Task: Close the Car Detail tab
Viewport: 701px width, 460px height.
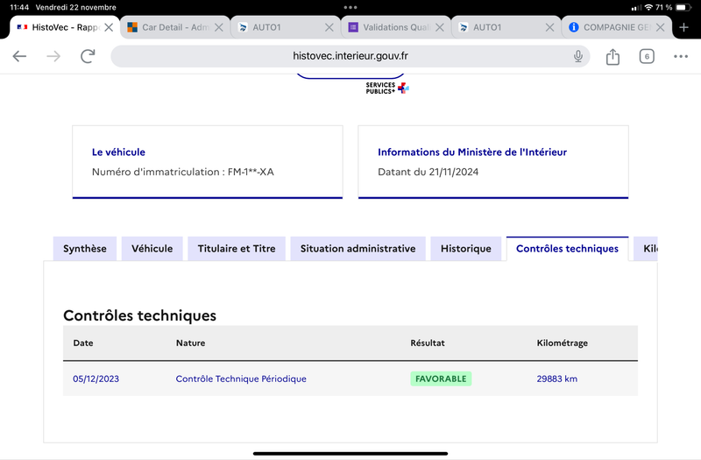Action: [218, 27]
